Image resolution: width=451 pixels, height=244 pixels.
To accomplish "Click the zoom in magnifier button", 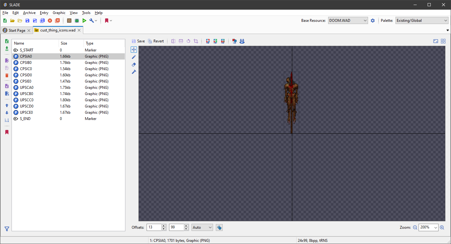I will [x=442, y=227].
